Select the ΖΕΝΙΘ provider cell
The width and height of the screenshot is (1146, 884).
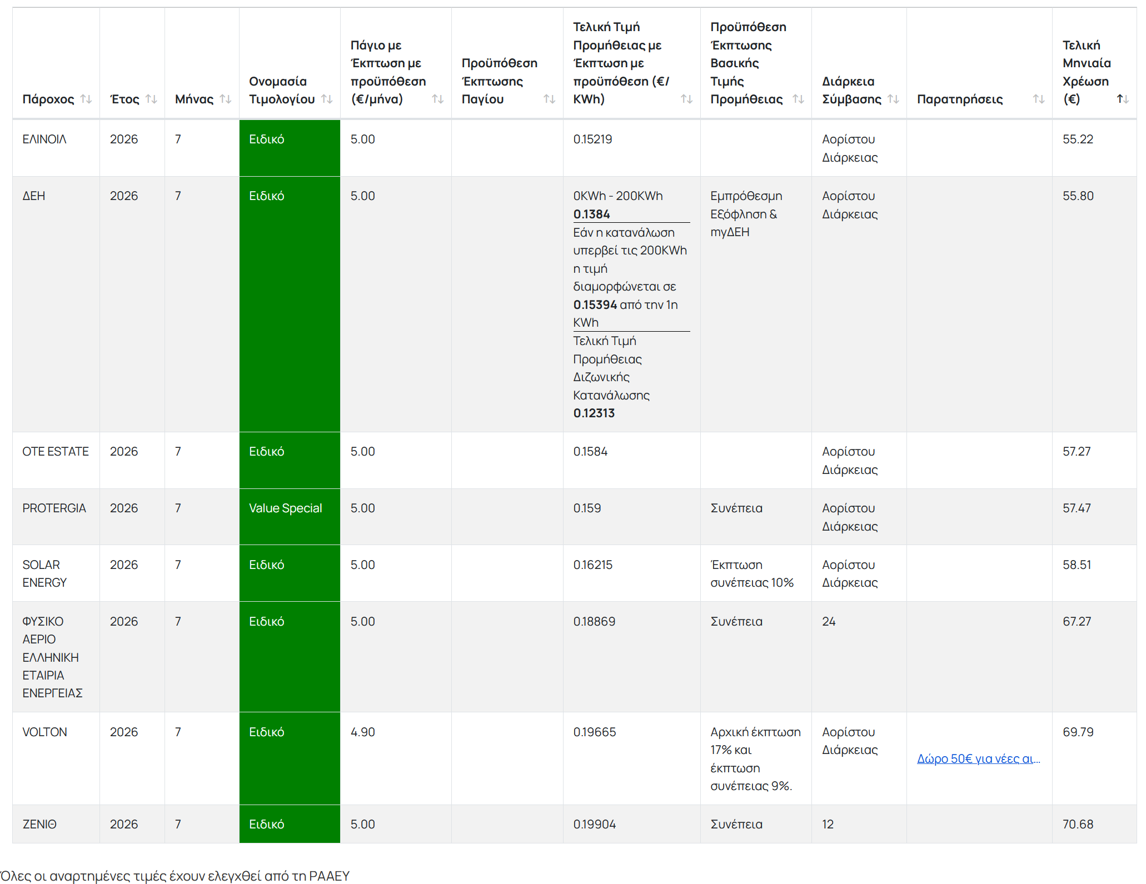pos(56,824)
